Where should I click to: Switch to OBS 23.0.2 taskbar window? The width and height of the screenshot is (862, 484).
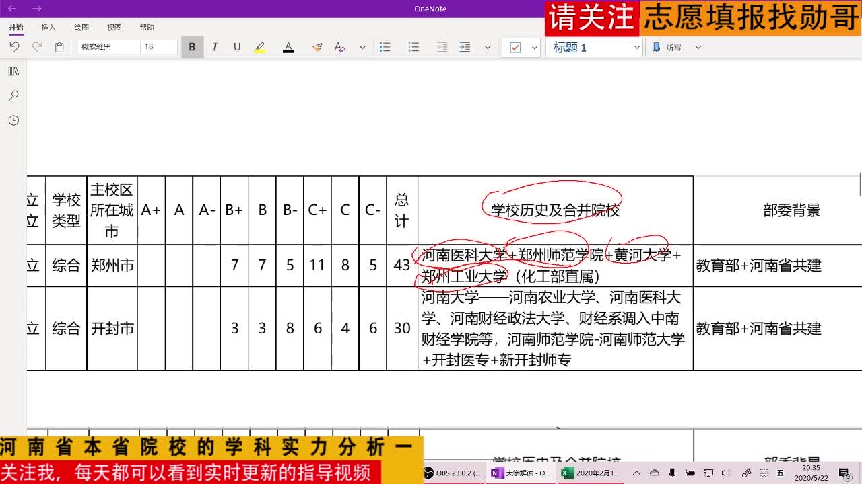pyautogui.click(x=452, y=473)
